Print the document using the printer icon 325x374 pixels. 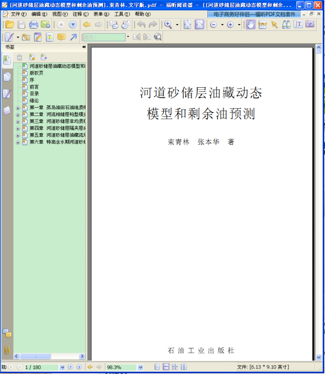33,24
